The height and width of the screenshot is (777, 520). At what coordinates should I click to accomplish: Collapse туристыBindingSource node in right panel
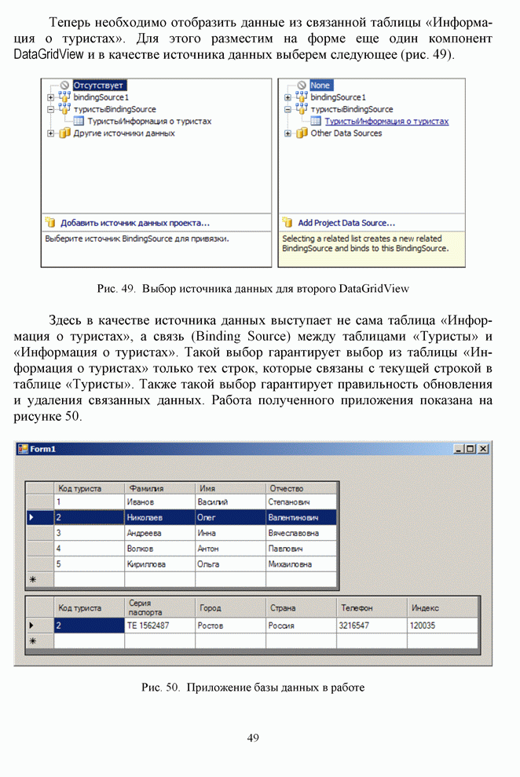288,110
